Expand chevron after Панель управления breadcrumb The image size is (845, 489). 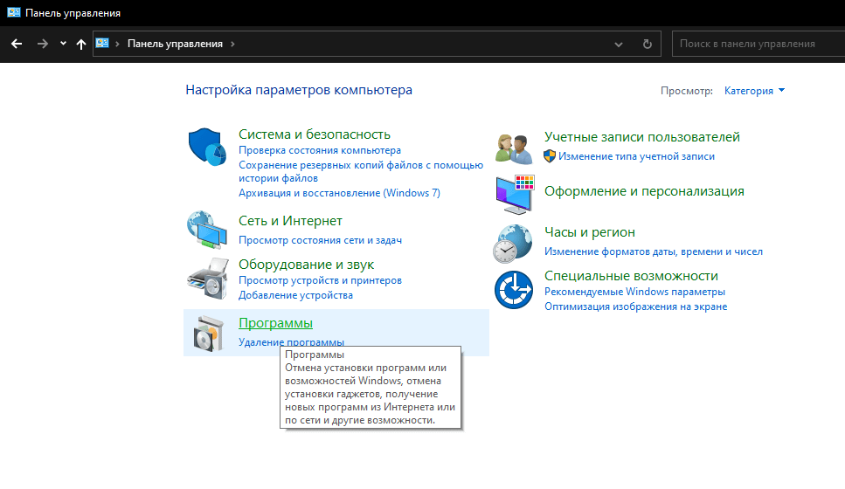pyautogui.click(x=232, y=44)
